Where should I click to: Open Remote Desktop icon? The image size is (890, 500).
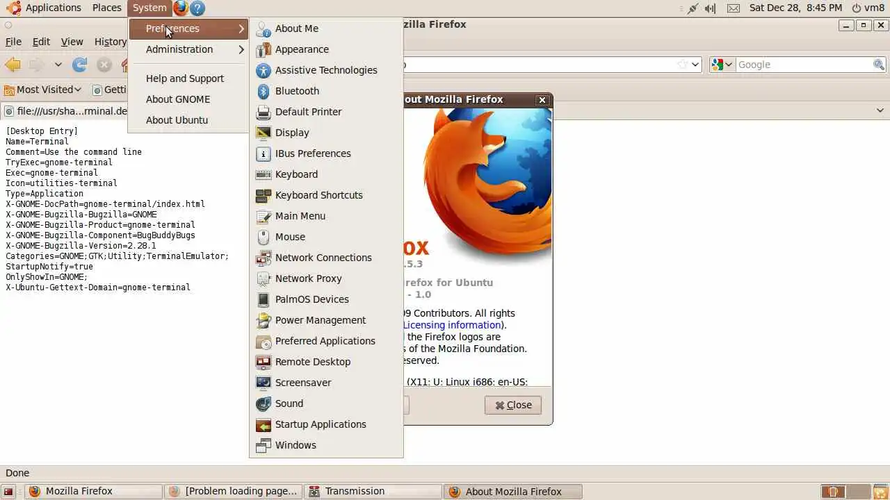[264, 362]
